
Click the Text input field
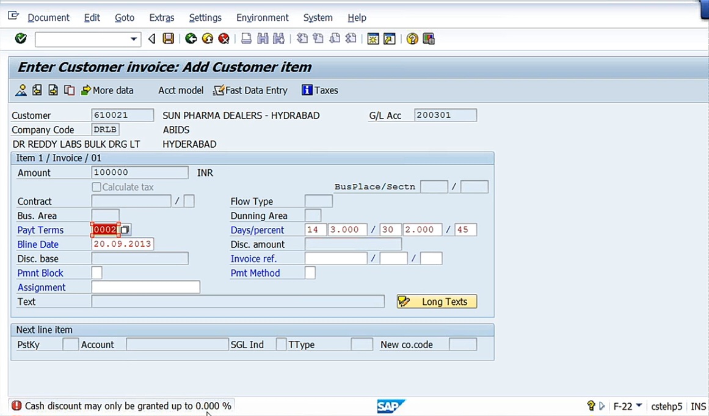[x=238, y=302]
